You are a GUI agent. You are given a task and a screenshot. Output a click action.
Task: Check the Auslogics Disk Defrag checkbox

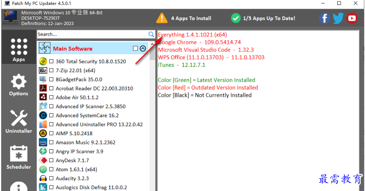click(51, 187)
